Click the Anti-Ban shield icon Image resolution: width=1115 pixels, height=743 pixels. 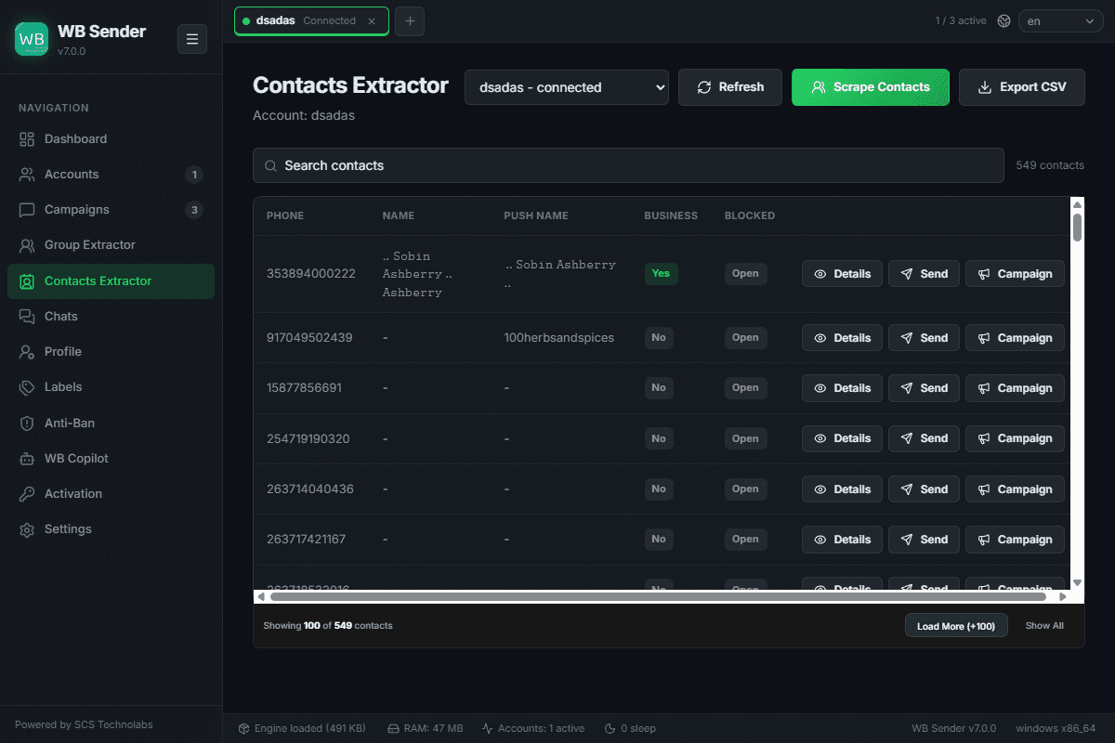pyautogui.click(x=27, y=424)
